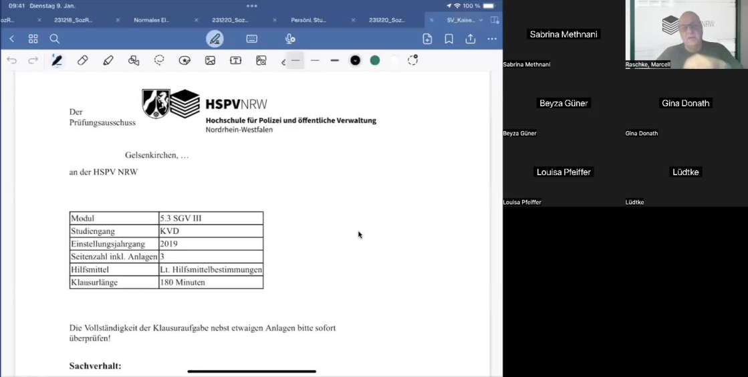Tap the battery indicator in status bar
The height and width of the screenshot is (377, 748).
(x=489, y=6)
